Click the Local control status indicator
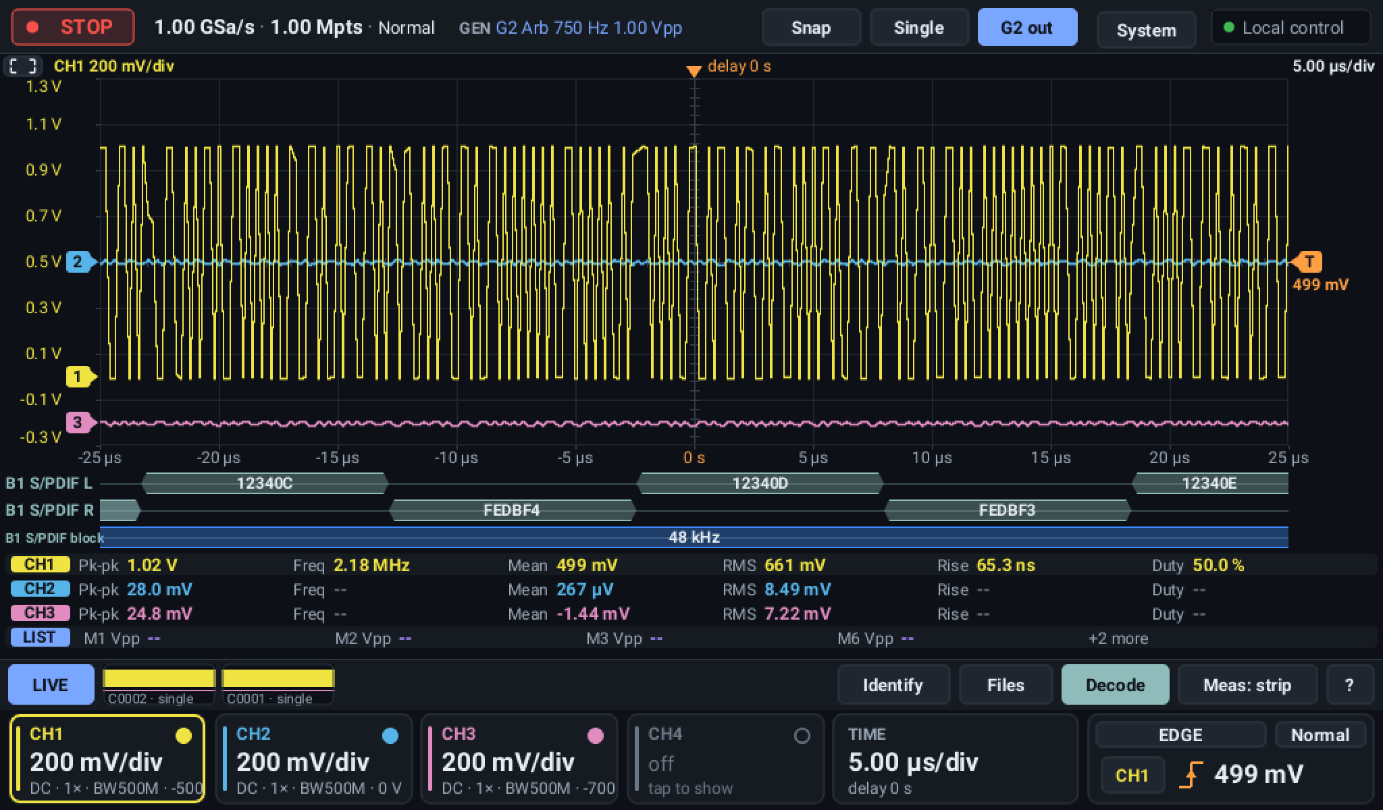This screenshot has height=810, width=1383. [1290, 28]
